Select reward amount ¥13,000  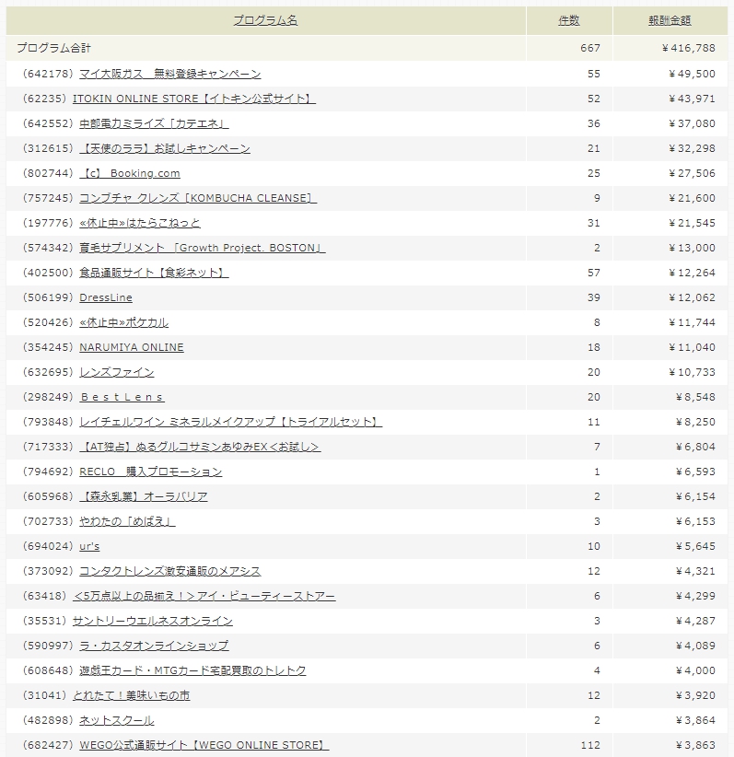click(x=692, y=248)
